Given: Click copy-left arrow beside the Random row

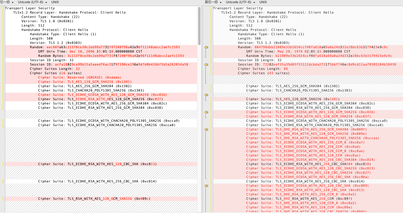Looking at the screenshot, I should (206, 47).
